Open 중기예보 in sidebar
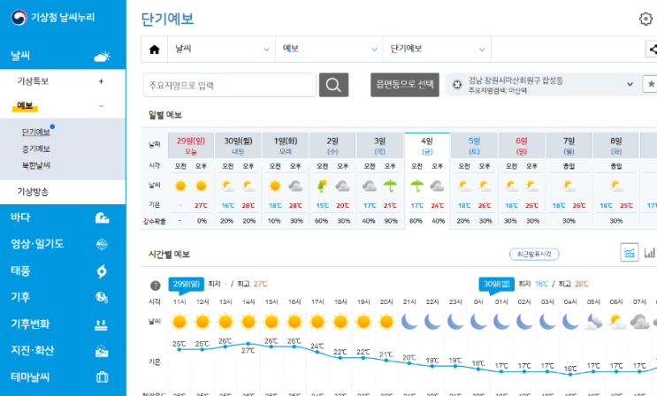Viewport: 657px width, 396px height. point(36,148)
